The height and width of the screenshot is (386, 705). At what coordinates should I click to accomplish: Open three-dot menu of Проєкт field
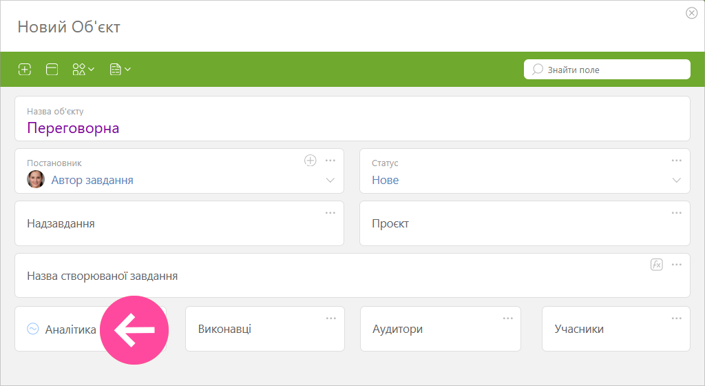click(x=677, y=213)
